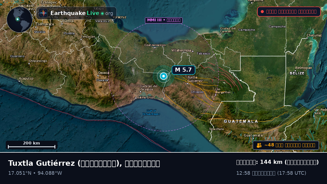Click the M 5.7 magnitude label
Viewport: 327px width, 184px height.
183,70
